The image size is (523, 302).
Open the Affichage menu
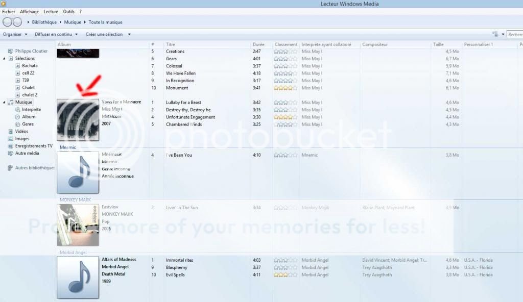pyautogui.click(x=29, y=12)
